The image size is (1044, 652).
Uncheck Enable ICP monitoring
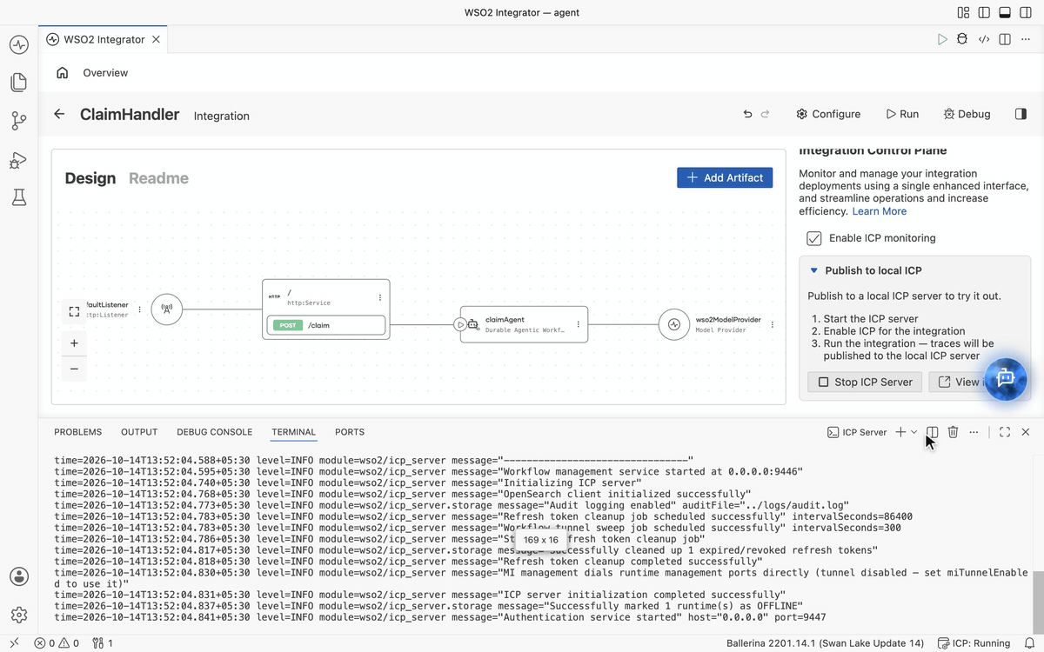click(x=814, y=238)
